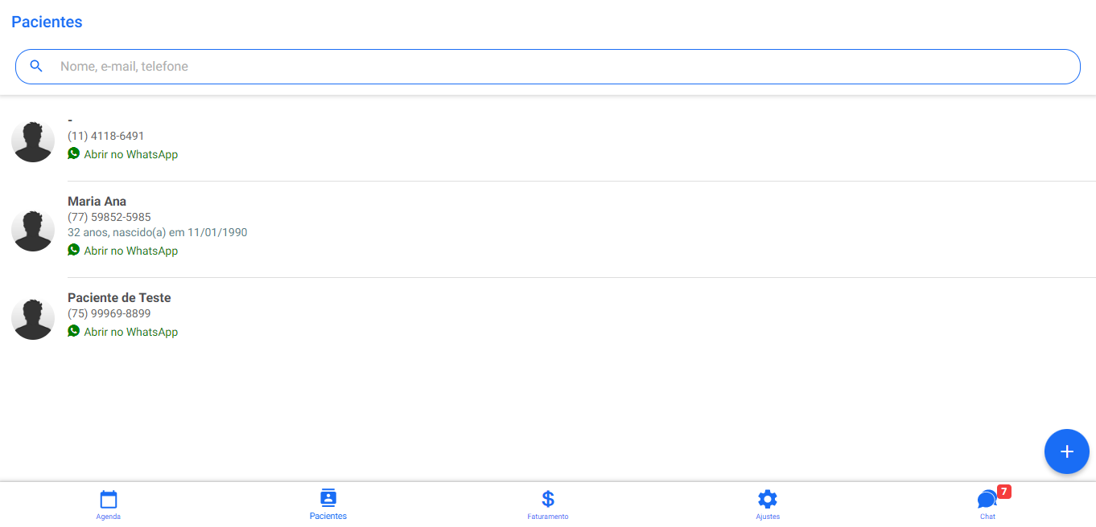
Task: Open Maria Ana patient name
Action: click(97, 201)
